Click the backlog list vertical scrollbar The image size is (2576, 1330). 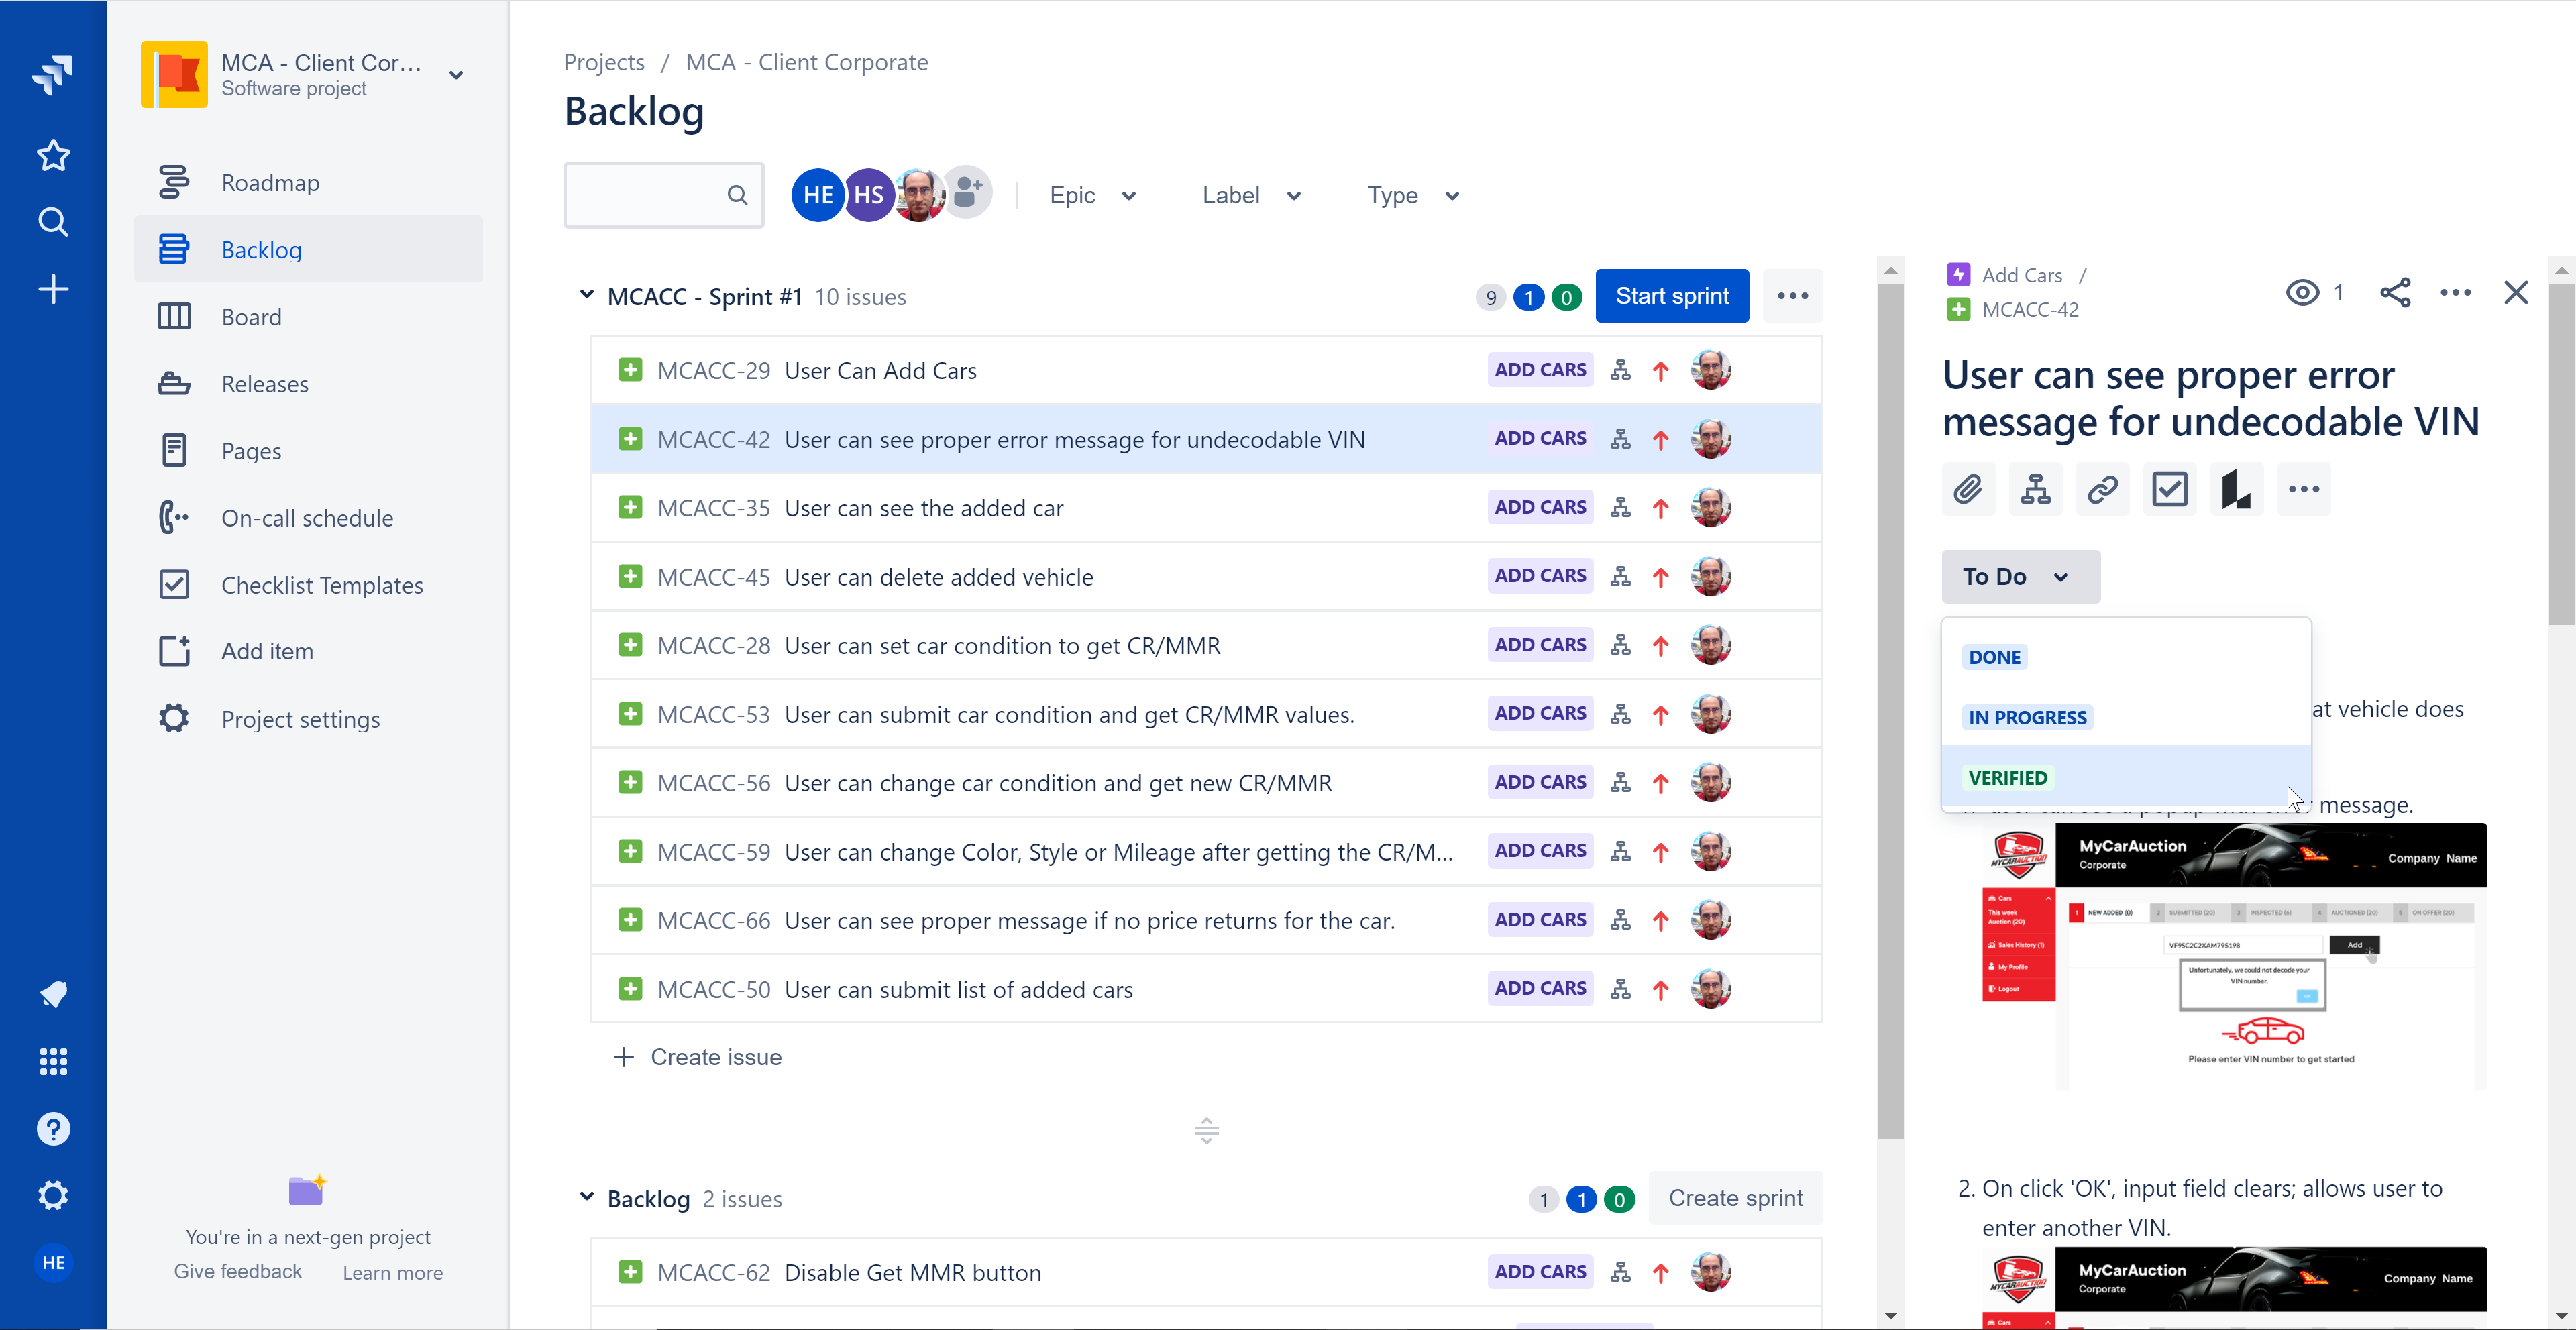1890,710
